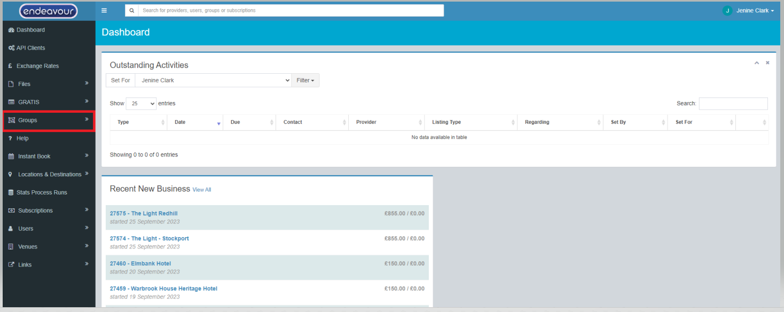Screen dimensions: 784x312
Task: Click the Users person icon
Action: click(x=11, y=229)
